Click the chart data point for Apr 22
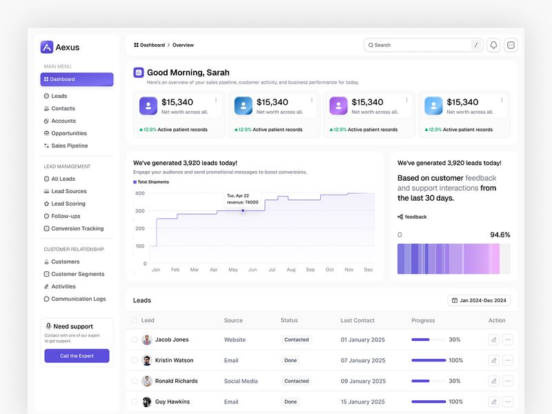552x414 pixels. [x=243, y=210]
